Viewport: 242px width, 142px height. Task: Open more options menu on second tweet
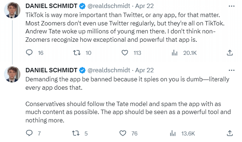pyautogui.click(x=231, y=70)
